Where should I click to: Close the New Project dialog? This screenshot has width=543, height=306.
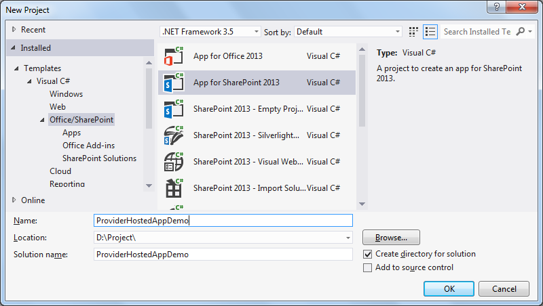tap(522, 7)
